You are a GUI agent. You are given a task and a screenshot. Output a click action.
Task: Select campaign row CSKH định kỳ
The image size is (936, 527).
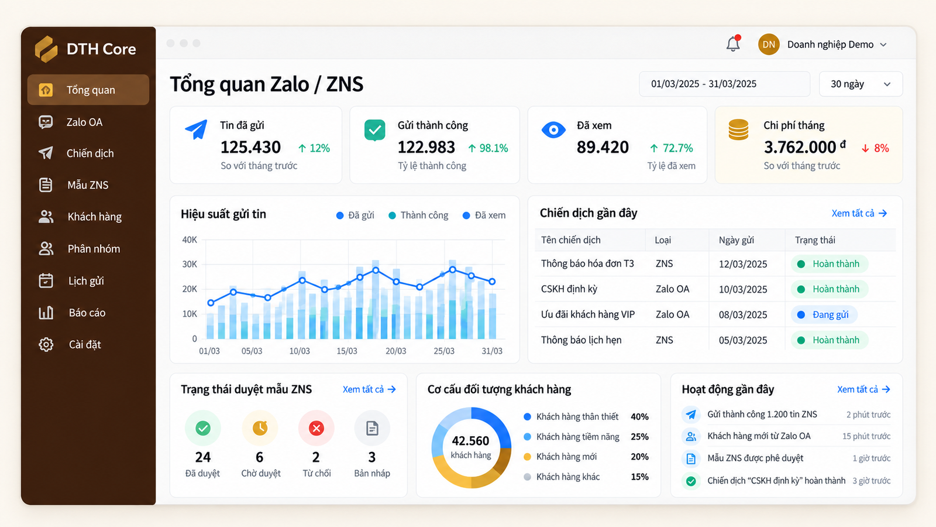(715, 289)
